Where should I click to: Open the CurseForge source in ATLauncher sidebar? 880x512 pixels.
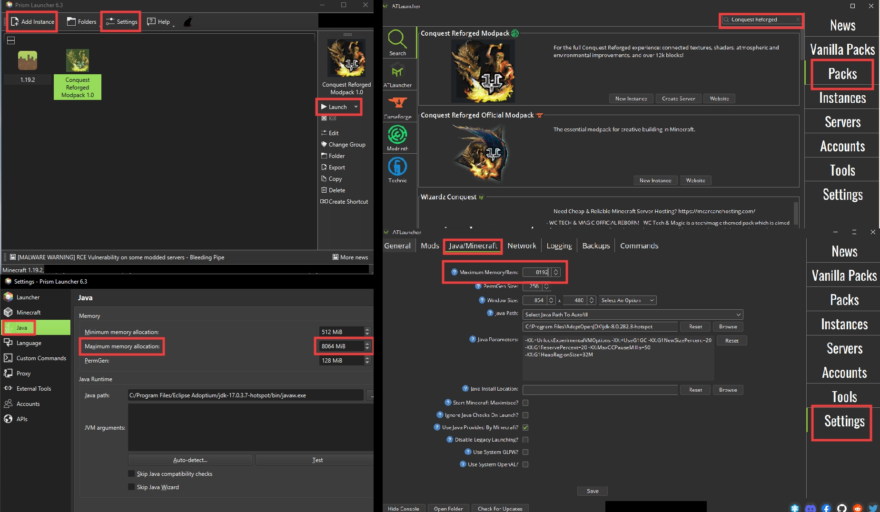(x=398, y=106)
